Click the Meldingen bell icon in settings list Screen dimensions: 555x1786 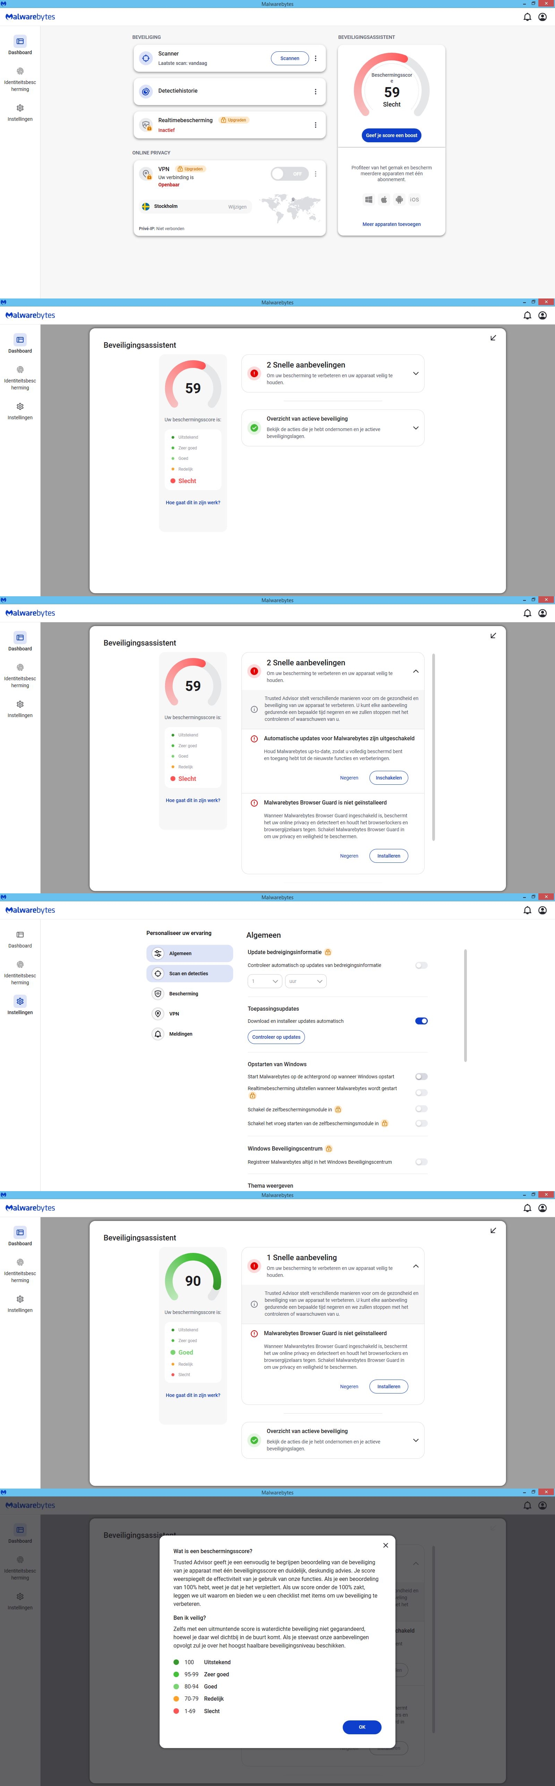(x=158, y=1034)
